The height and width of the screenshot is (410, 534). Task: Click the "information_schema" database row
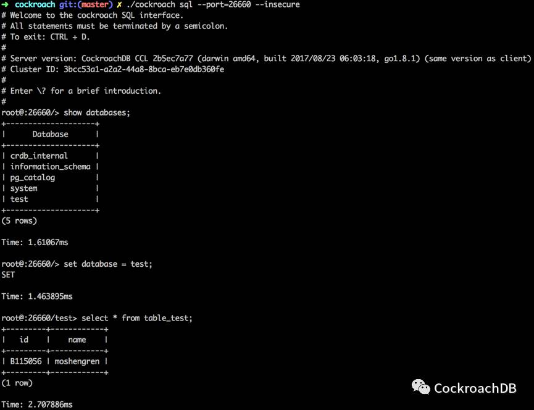click(x=51, y=167)
